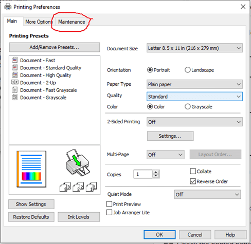The image size is (251, 244).
Task: Select the Document - Fast preset icon
Action: coord(15,60)
